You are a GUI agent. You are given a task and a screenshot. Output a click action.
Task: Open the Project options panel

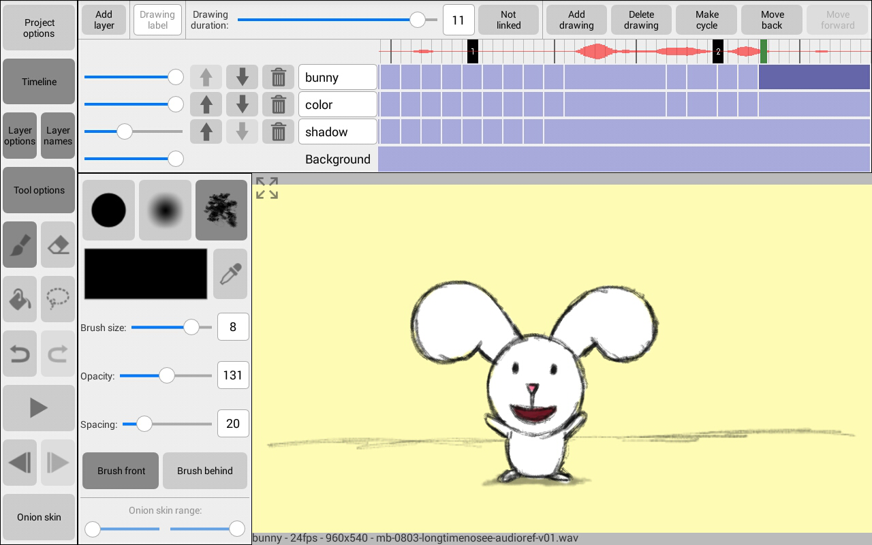click(39, 28)
